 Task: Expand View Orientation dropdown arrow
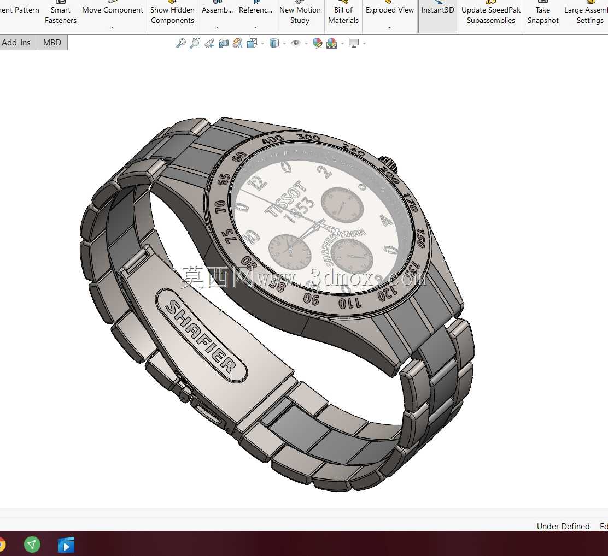point(263,43)
